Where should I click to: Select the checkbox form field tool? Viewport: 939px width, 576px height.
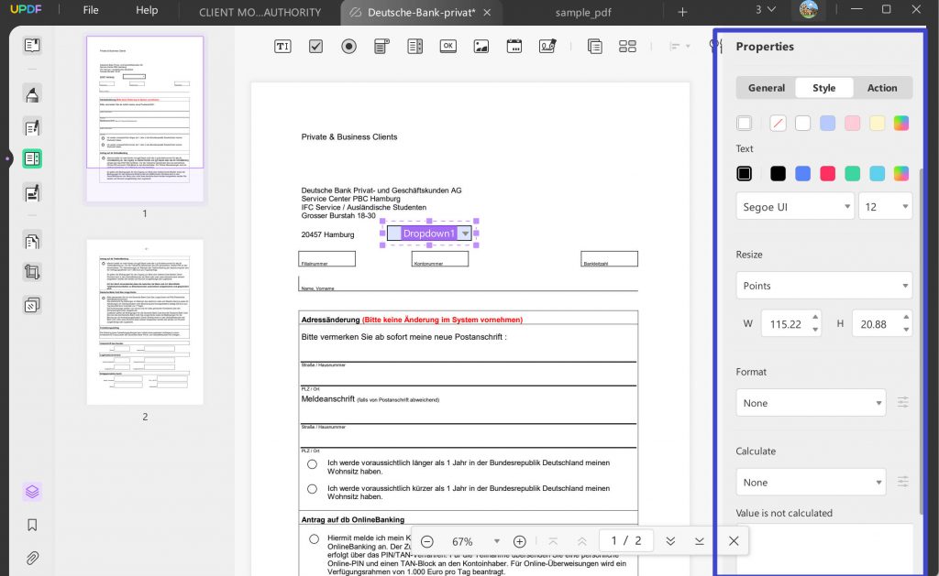(x=315, y=45)
